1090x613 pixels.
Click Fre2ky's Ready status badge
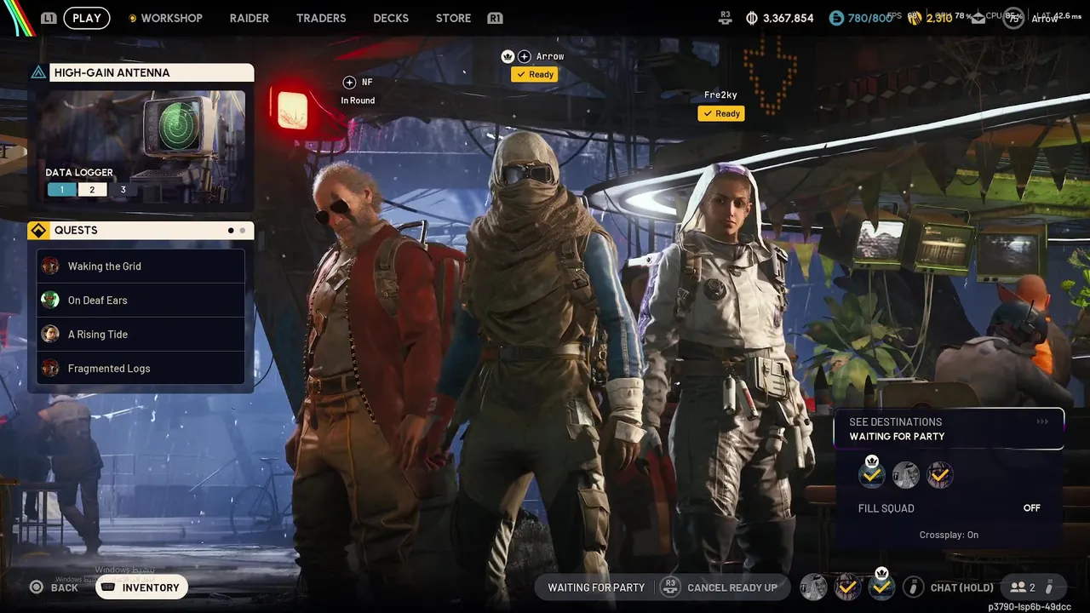pyautogui.click(x=721, y=113)
